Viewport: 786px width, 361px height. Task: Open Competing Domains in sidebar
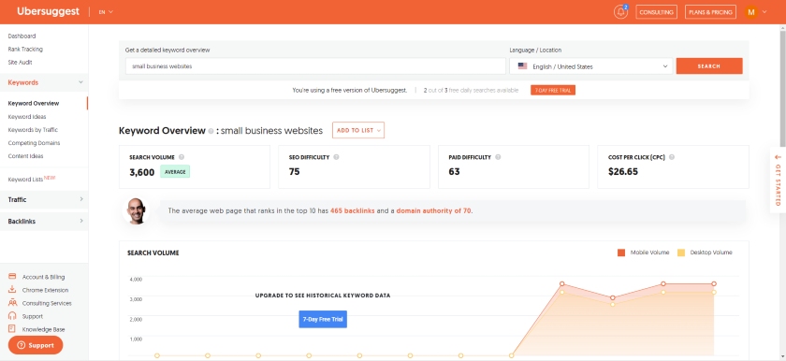click(34, 143)
